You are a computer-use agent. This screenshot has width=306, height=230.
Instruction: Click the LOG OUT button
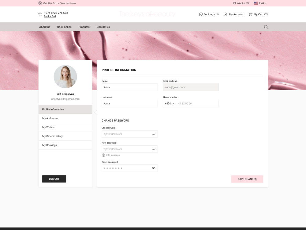54,179
